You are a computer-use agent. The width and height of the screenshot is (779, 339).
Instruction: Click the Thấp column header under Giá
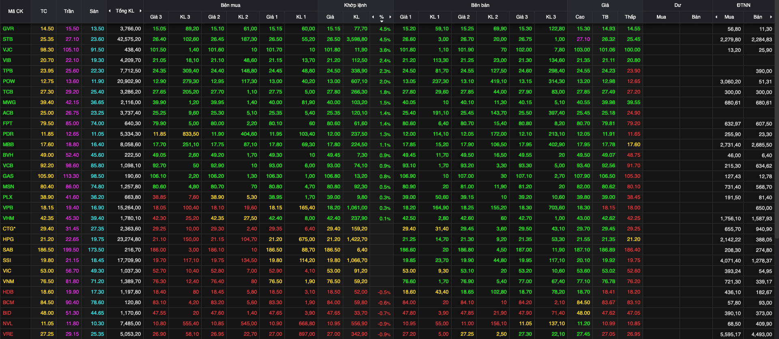click(631, 17)
